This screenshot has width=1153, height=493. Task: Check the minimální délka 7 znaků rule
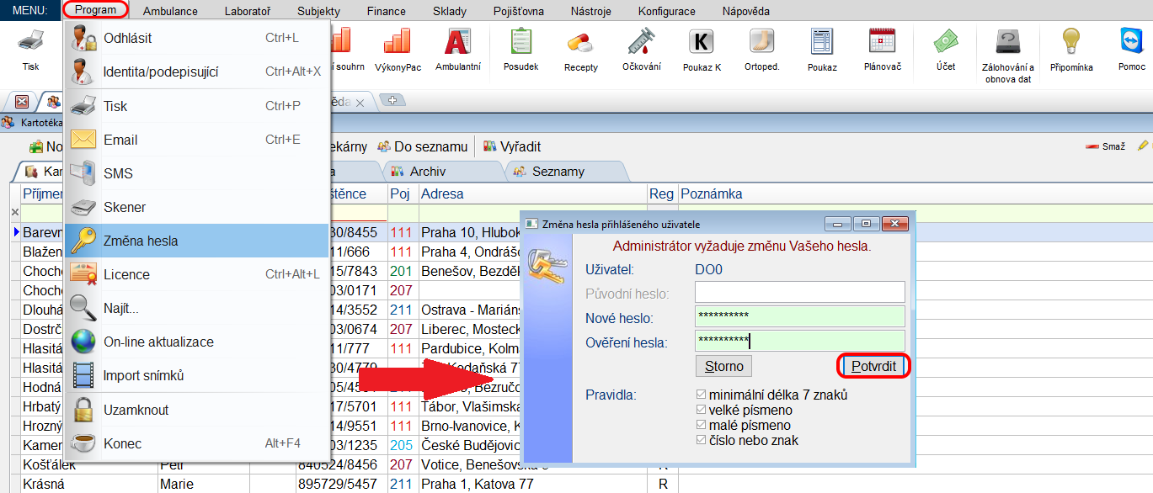point(701,395)
